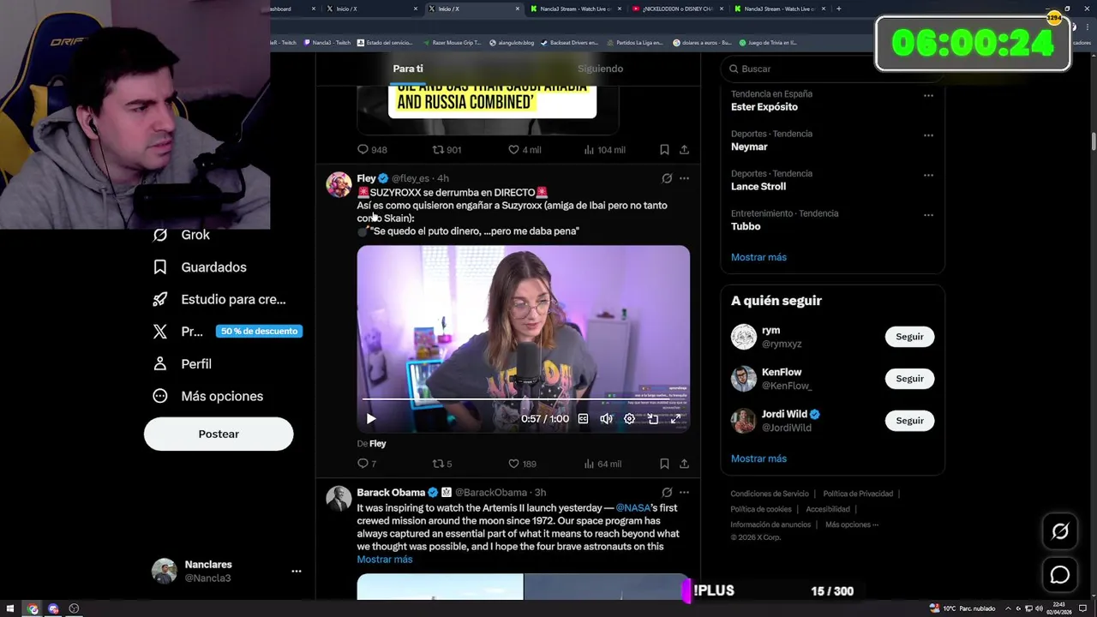Toggle captions on the video
The height and width of the screenshot is (617, 1097).
coord(584,418)
